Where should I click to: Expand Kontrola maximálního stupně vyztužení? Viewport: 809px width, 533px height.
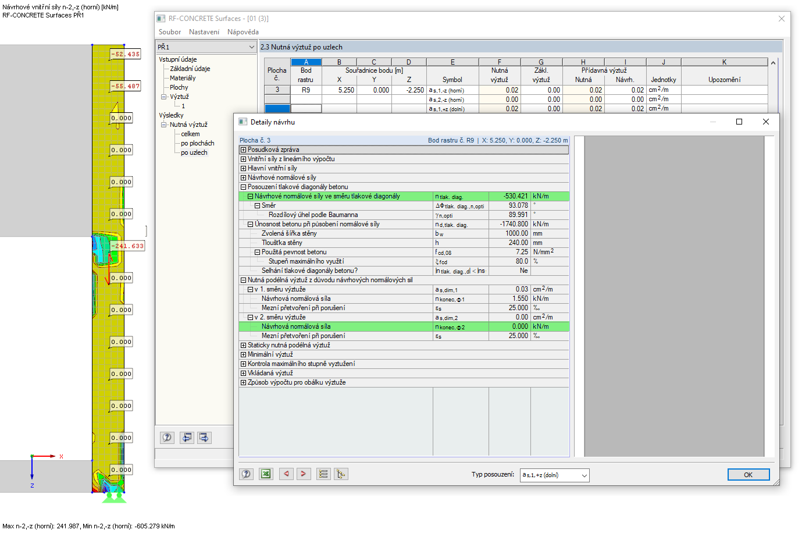(x=244, y=364)
